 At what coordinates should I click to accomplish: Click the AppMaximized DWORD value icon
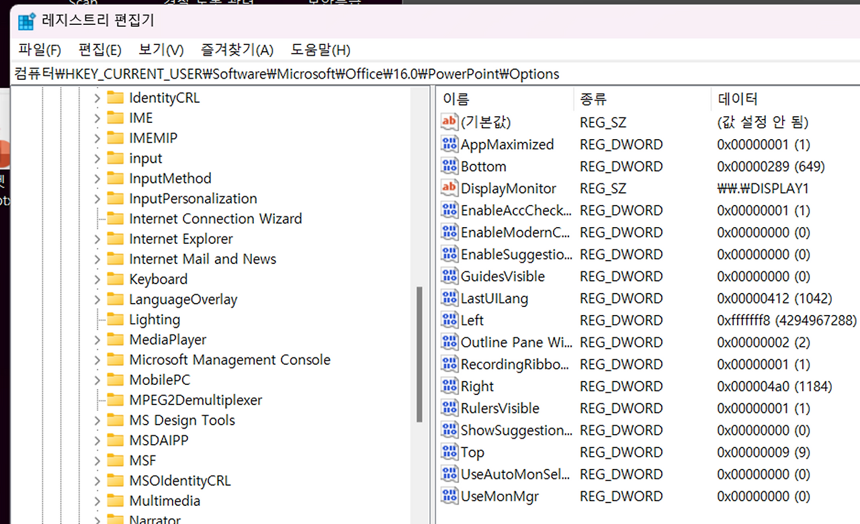[x=449, y=144]
